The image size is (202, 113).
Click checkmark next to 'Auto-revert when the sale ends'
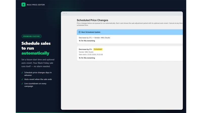click(x=22, y=79)
